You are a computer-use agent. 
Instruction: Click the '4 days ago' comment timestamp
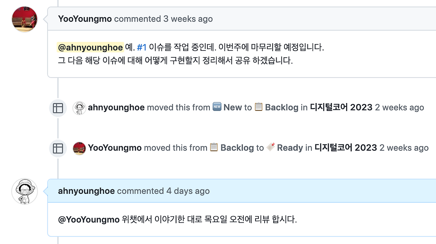pyautogui.click(x=188, y=191)
